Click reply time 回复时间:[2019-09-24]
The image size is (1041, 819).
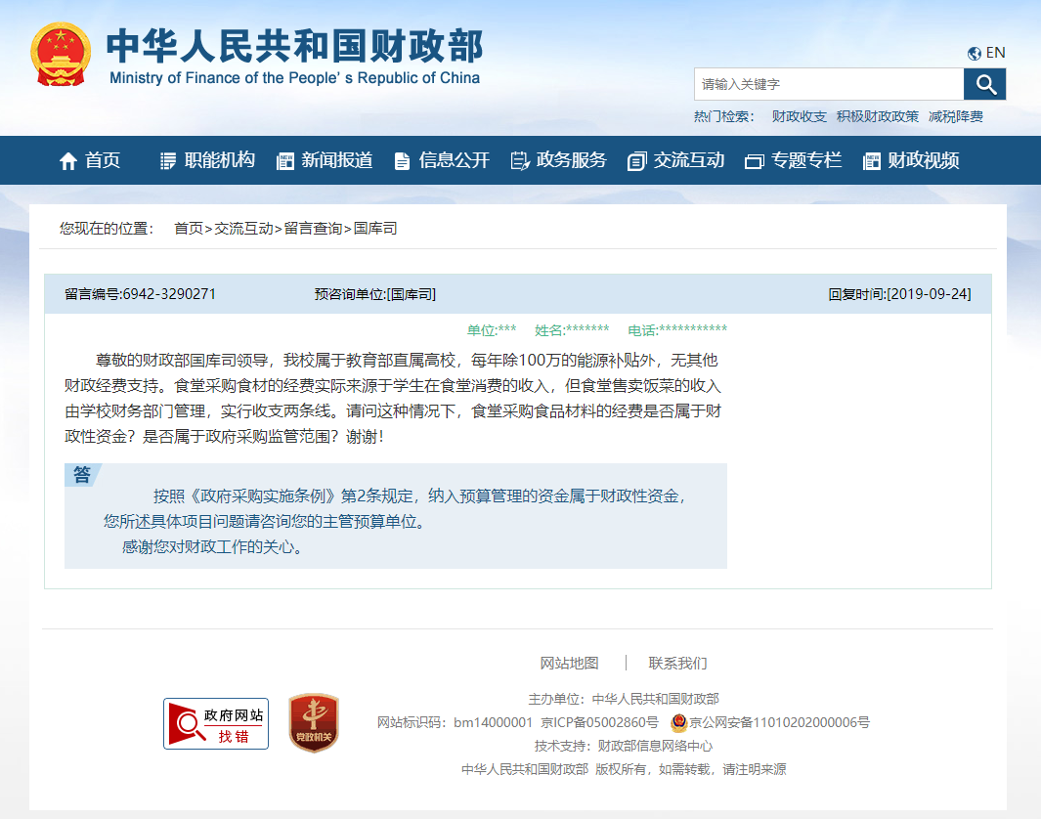899,294
